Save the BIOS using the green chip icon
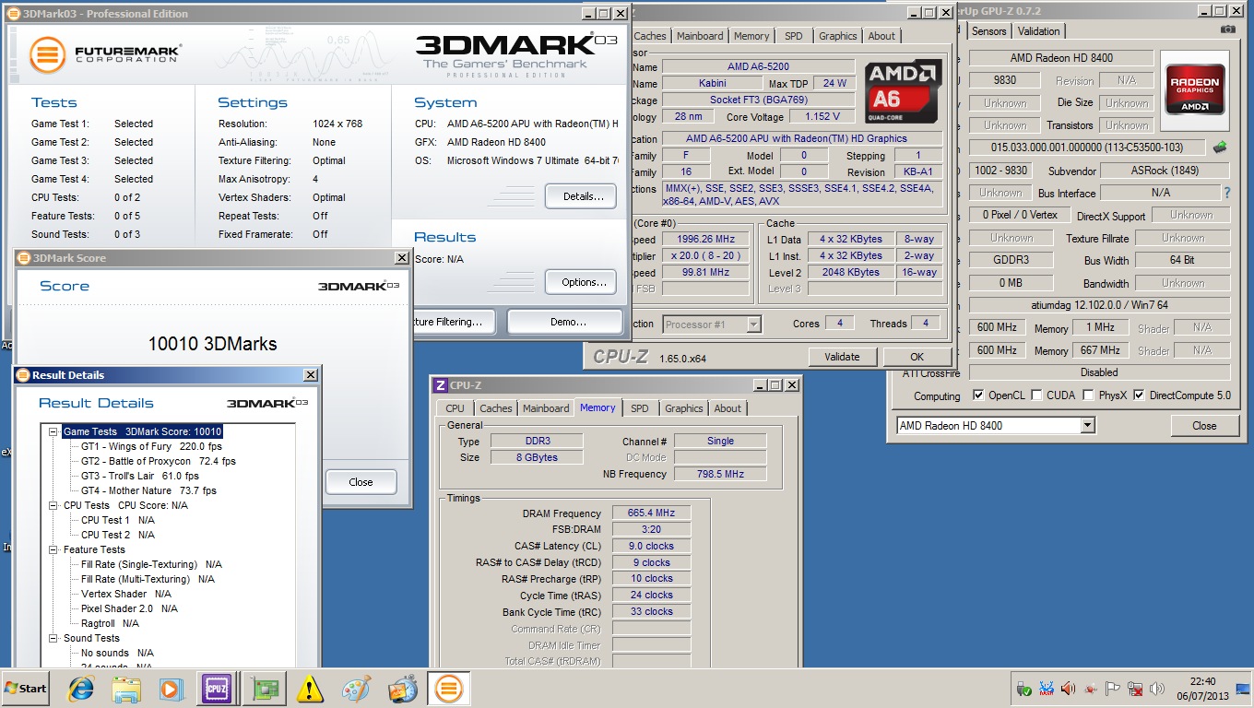This screenshot has height=708, width=1254. [x=1220, y=147]
